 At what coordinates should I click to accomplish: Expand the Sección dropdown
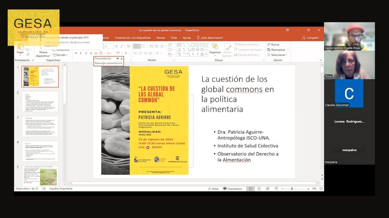(x=62, y=55)
